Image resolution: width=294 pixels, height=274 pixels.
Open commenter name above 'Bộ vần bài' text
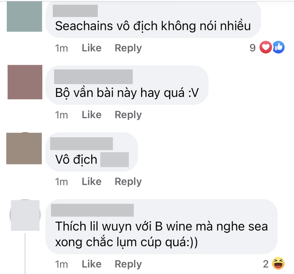[x=94, y=77]
